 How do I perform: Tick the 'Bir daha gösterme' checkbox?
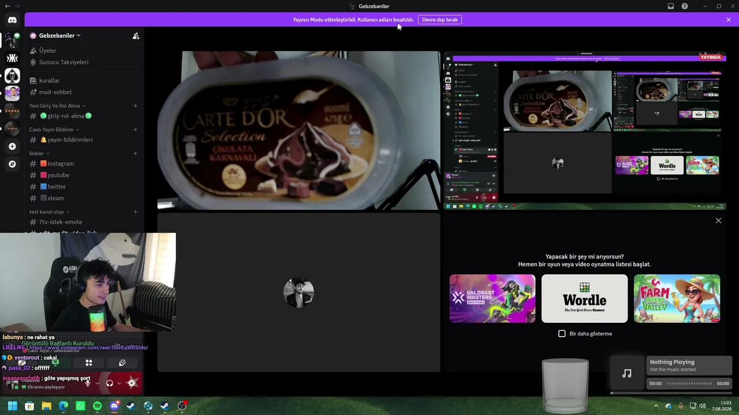562,334
